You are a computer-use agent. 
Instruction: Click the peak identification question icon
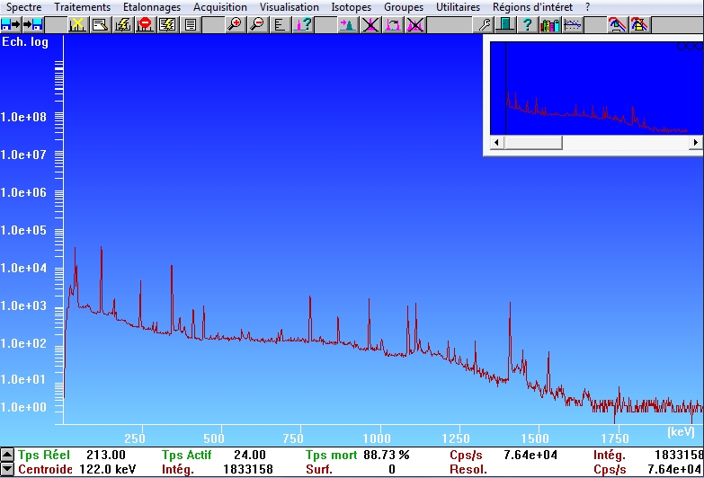pos(302,24)
